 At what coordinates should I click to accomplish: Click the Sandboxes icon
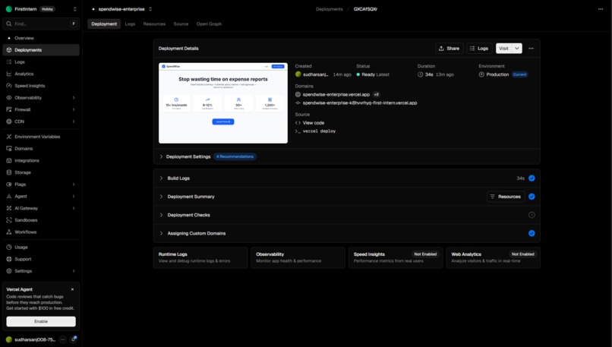click(x=9, y=220)
